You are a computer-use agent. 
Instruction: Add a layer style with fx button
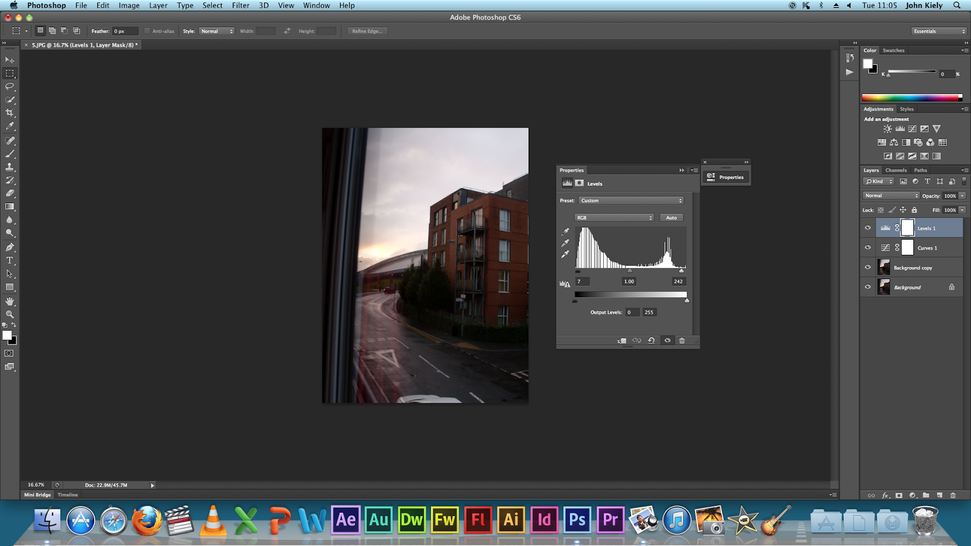(x=885, y=496)
